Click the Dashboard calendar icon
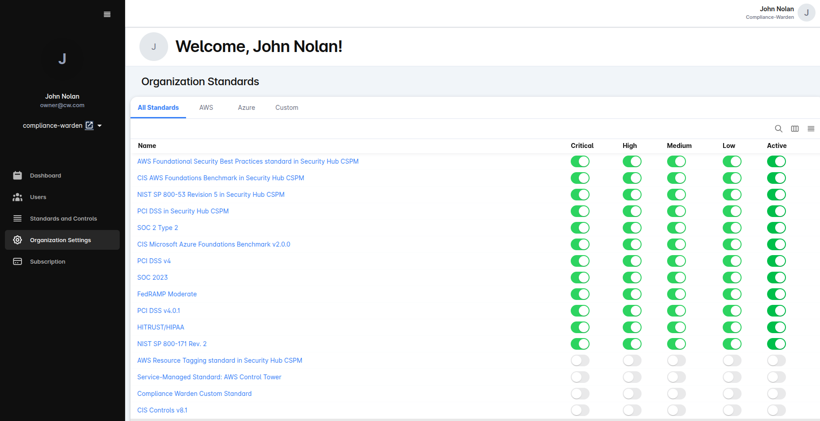Screen dimensions: 820x421 point(17,175)
